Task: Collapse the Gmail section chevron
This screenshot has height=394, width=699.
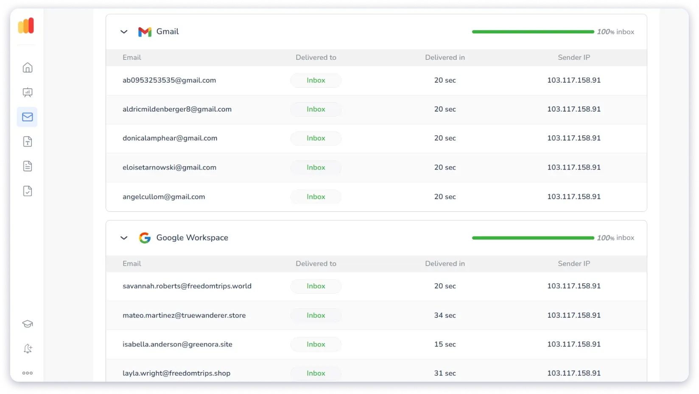Action: tap(124, 32)
